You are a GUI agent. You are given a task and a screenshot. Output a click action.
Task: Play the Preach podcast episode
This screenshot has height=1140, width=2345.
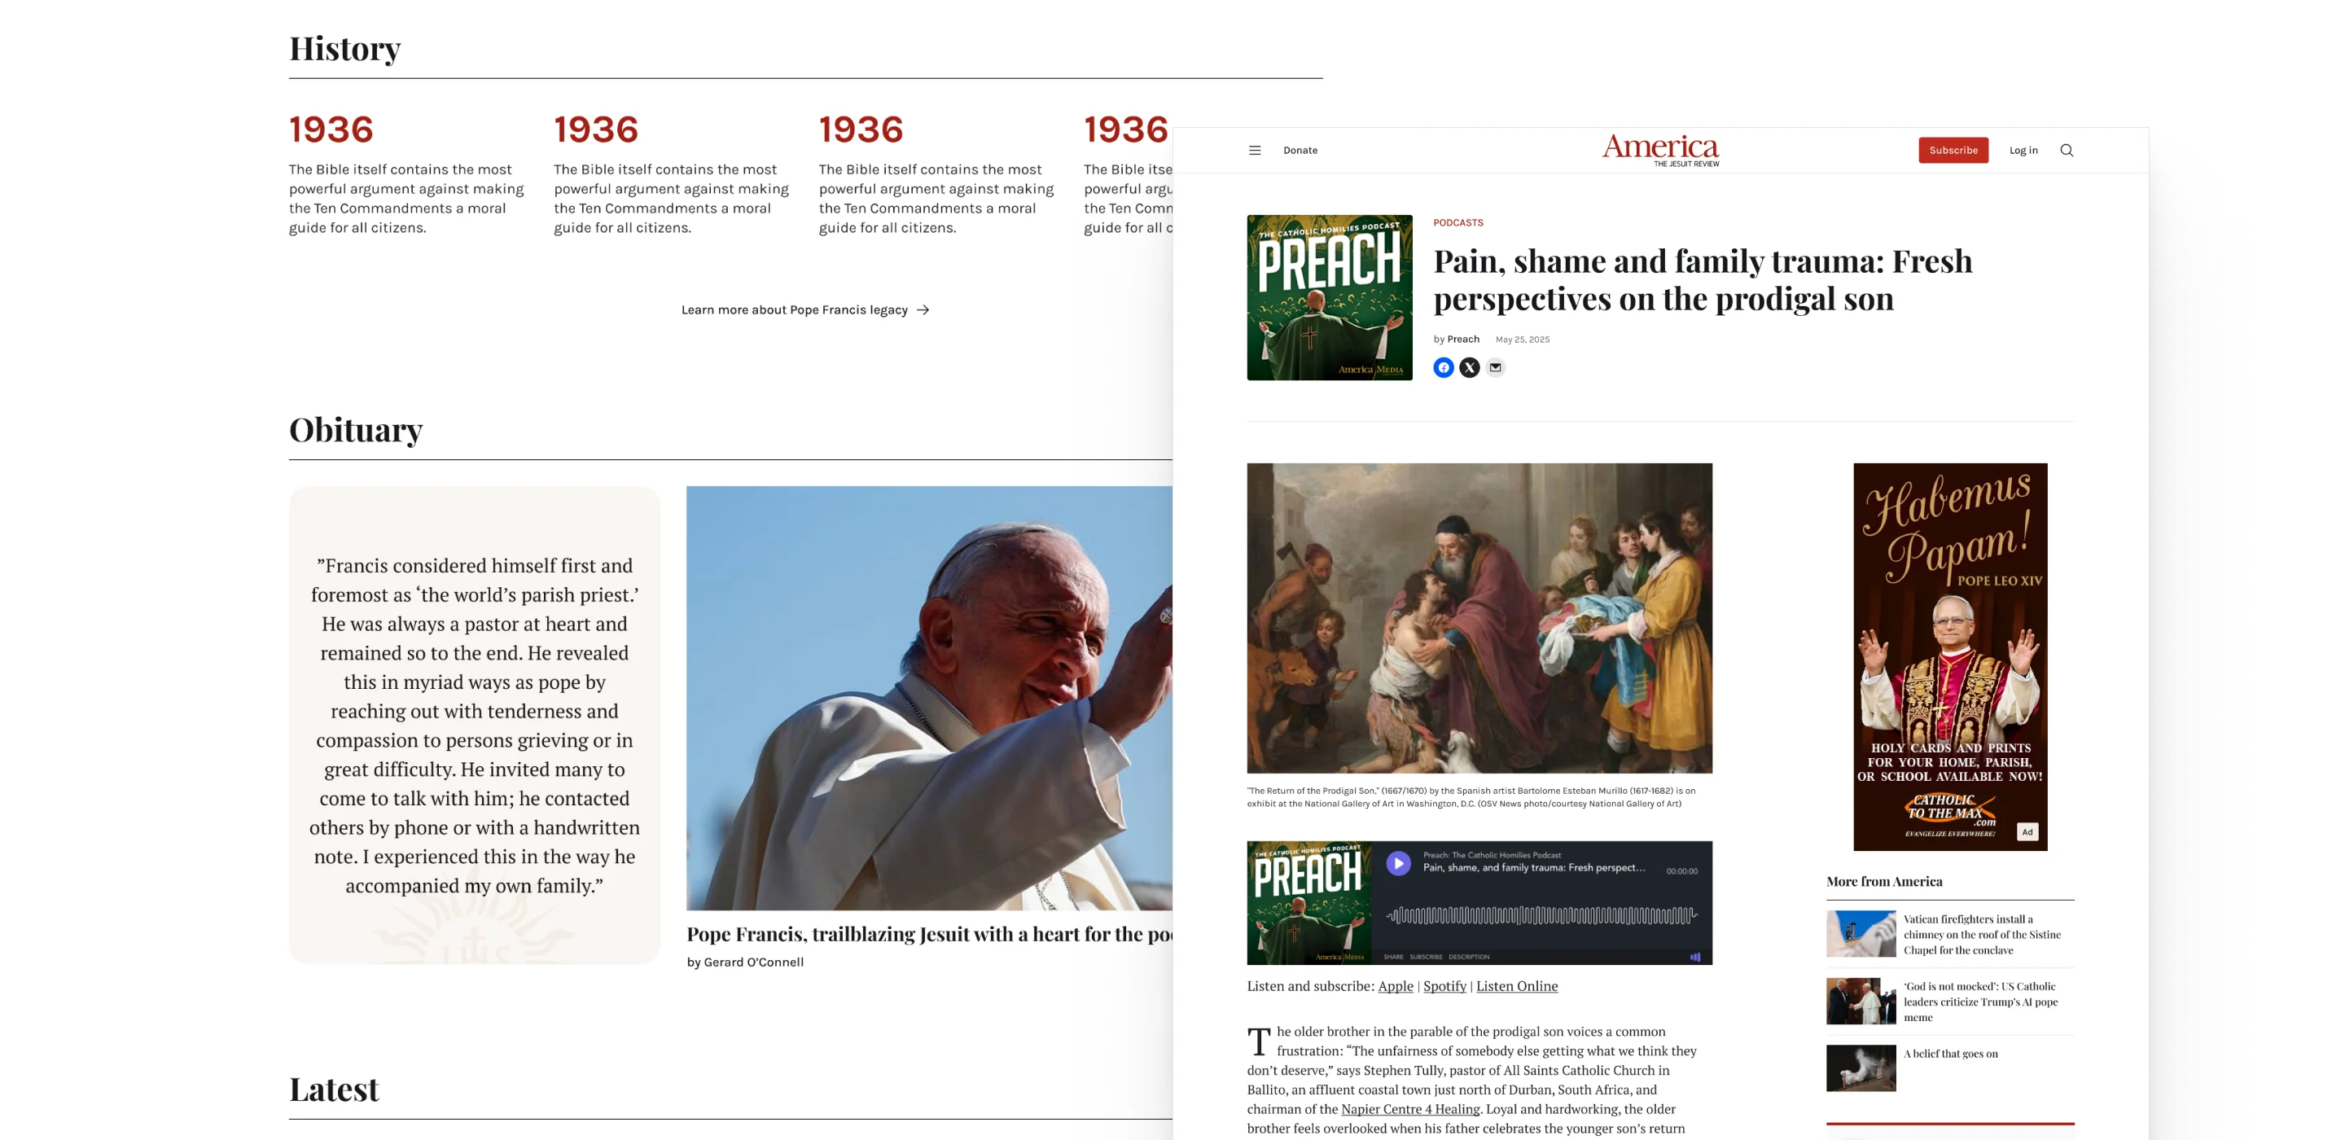pyautogui.click(x=1398, y=863)
